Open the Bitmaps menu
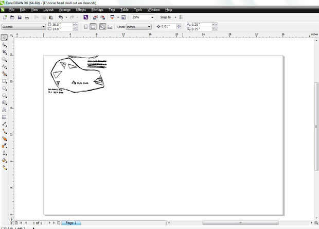Viewport: 319px width, 229px height. point(97,10)
